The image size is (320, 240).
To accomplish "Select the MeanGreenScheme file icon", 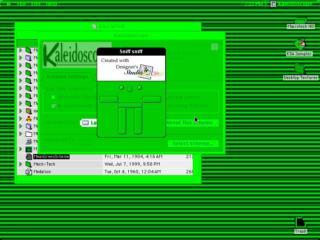I will click(x=28, y=157).
